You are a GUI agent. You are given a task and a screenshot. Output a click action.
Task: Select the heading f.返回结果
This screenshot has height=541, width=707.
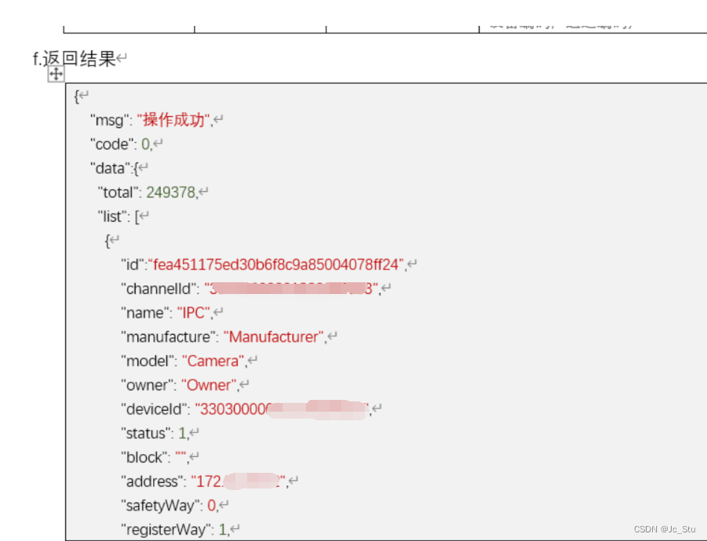pyautogui.click(x=74, y=58)
